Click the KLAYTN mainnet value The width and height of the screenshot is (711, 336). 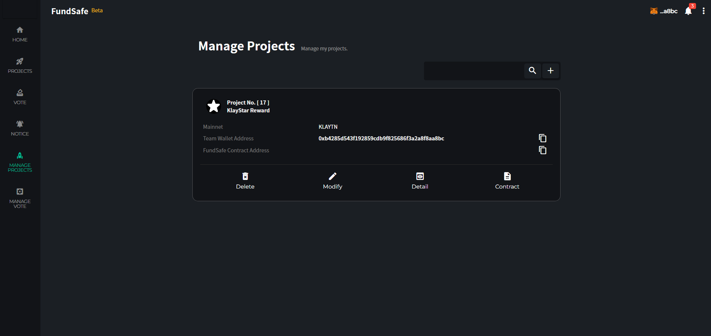pos(328,127)
